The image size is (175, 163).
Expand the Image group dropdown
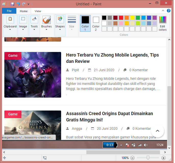pos(23,29)
